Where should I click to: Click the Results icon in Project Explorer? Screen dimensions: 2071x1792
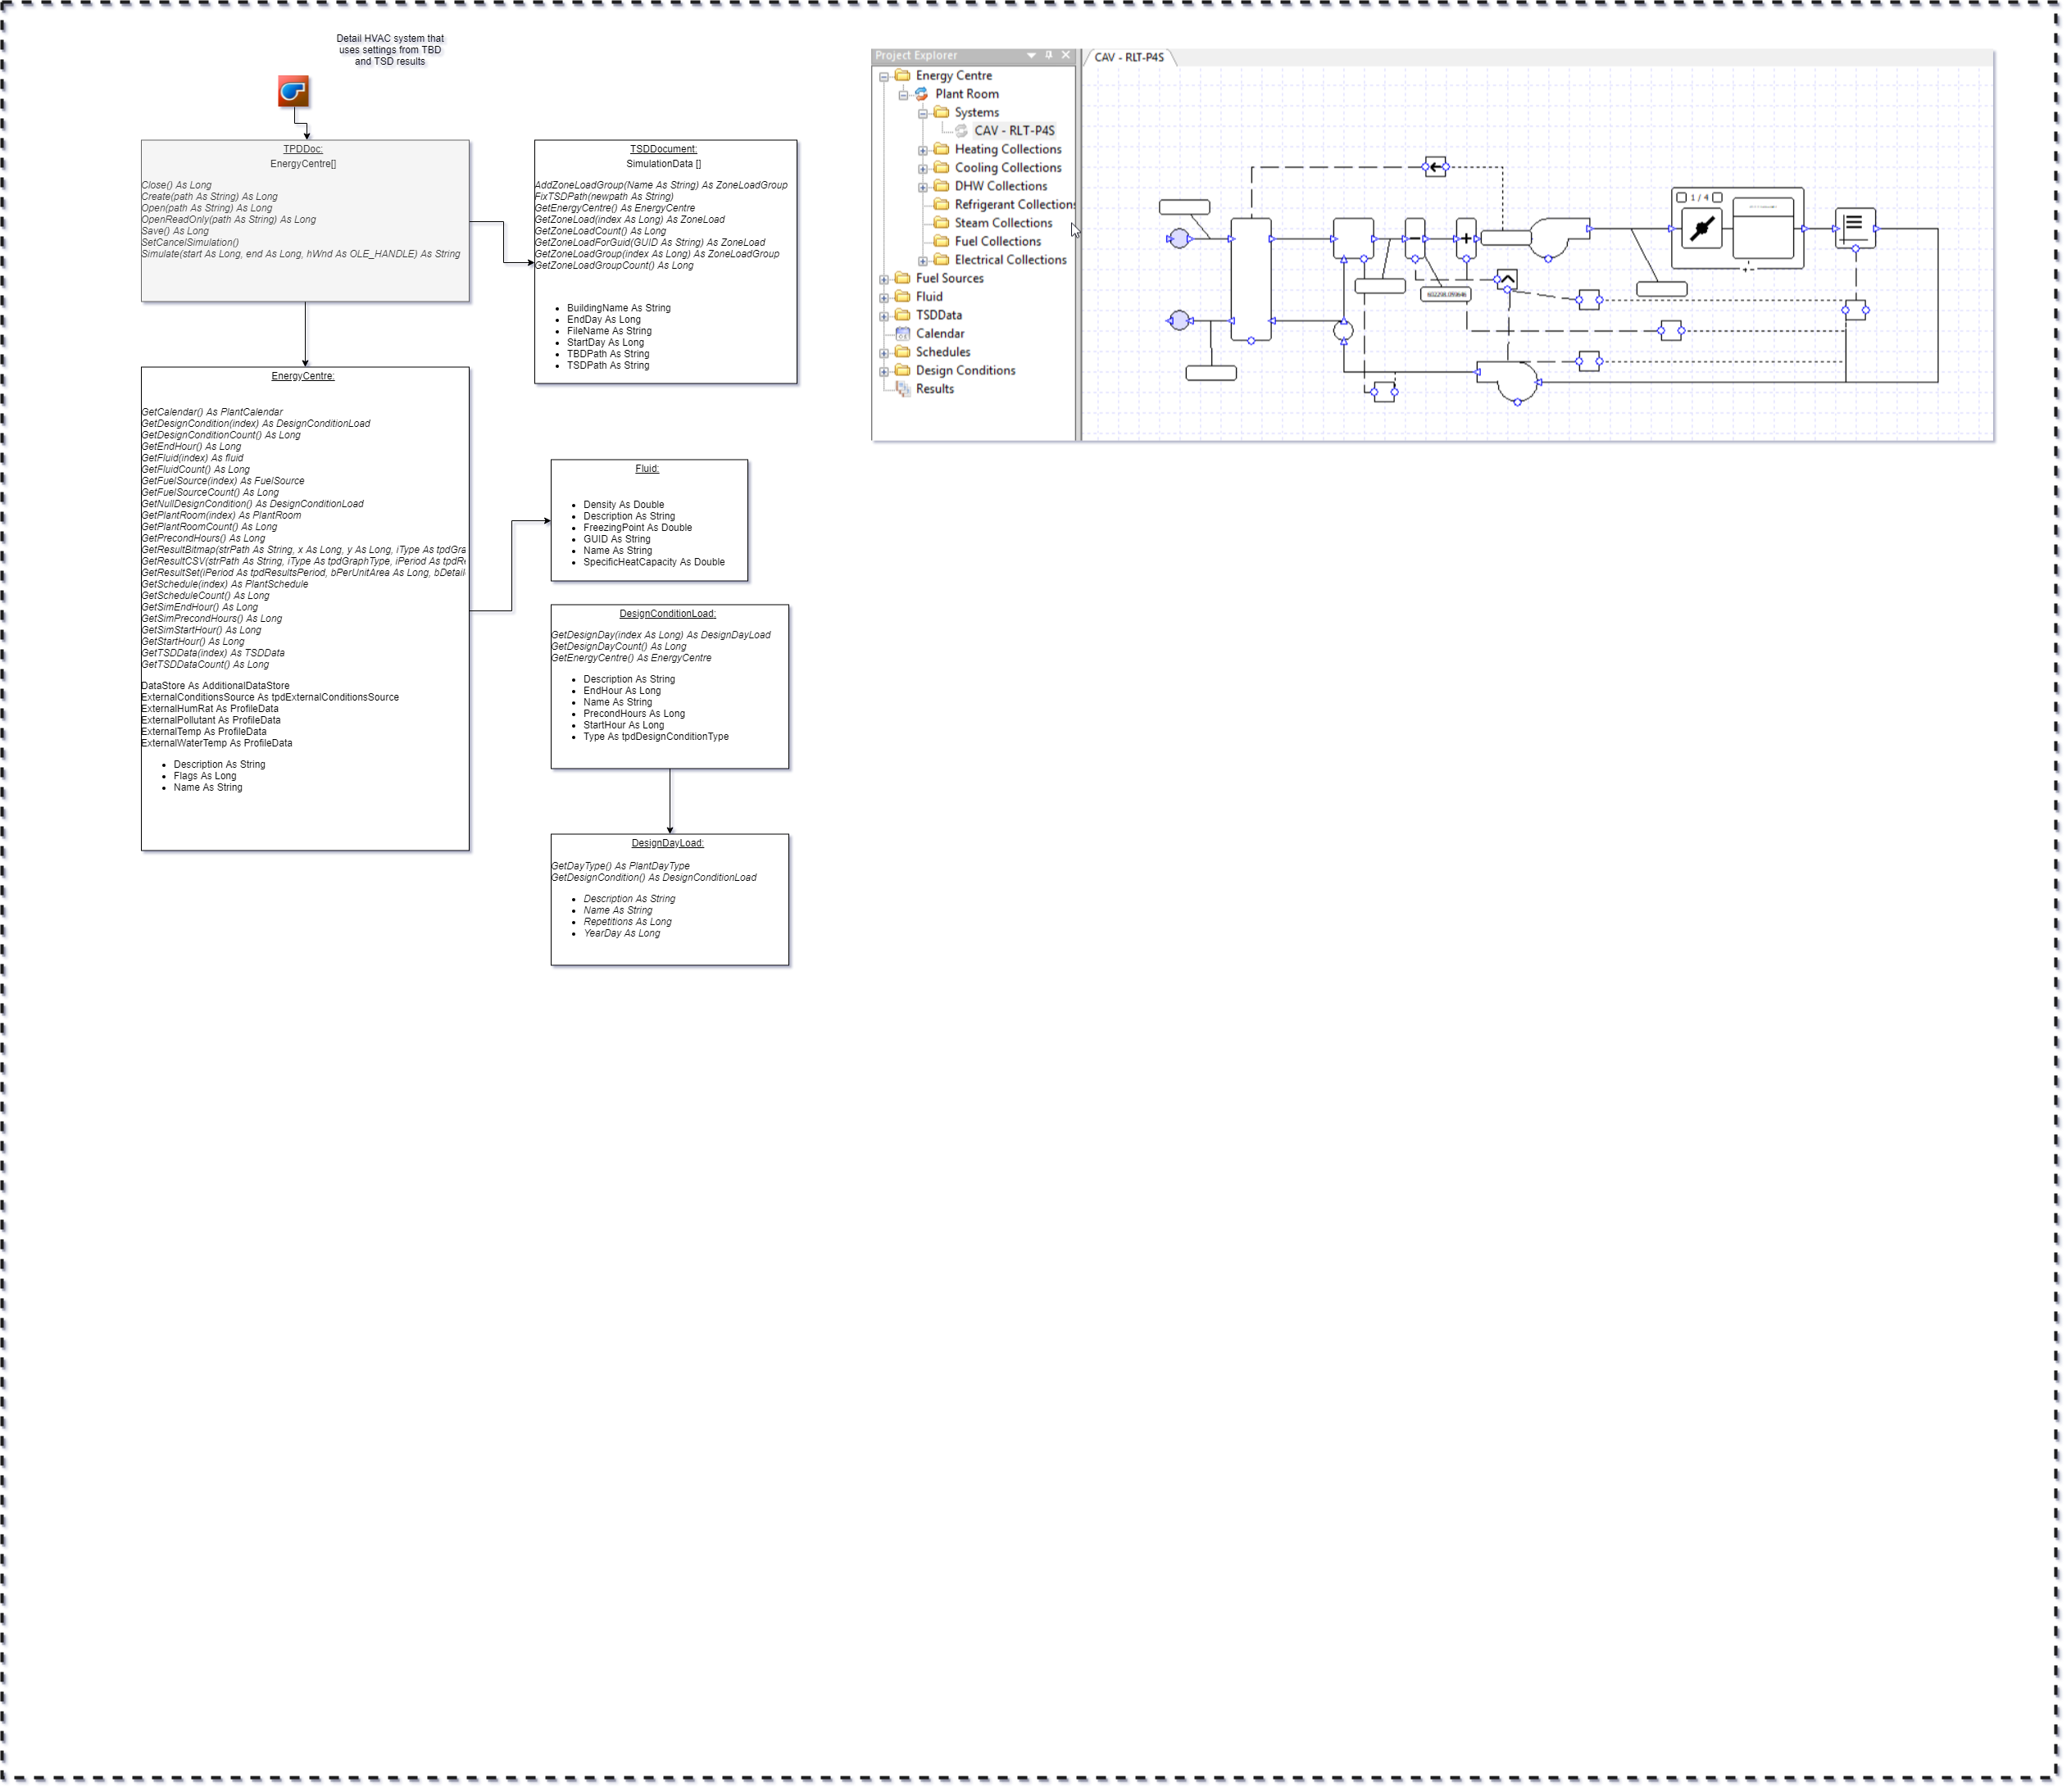(903, 389)
